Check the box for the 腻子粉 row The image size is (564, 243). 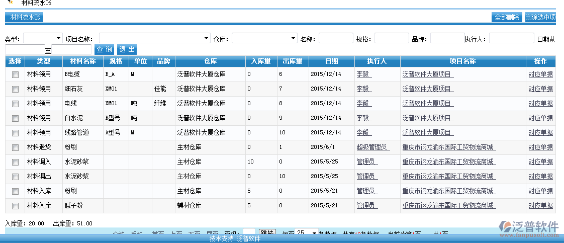coord(16,206)
